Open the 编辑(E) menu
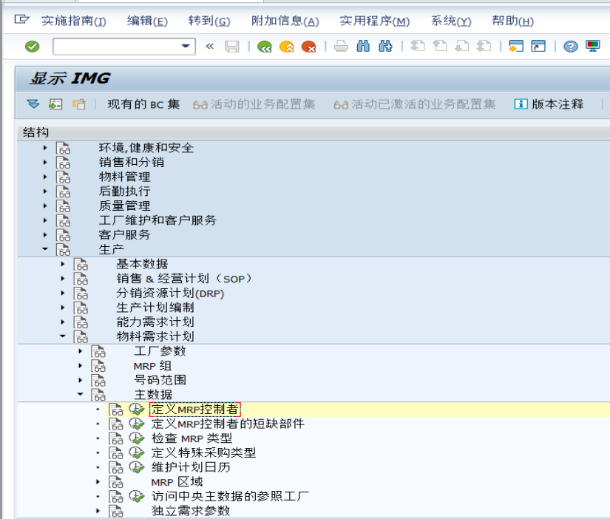The width and height of the screenshot is (610, 519). [147, 21]
